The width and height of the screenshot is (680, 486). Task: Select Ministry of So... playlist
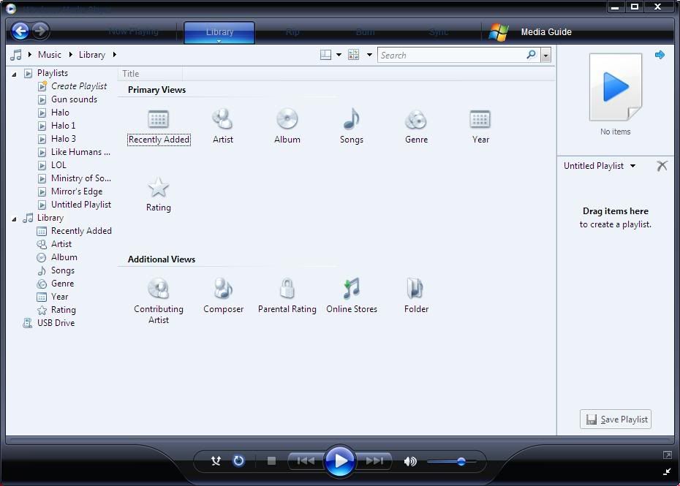pyautogui.click(x=80, y=178)
